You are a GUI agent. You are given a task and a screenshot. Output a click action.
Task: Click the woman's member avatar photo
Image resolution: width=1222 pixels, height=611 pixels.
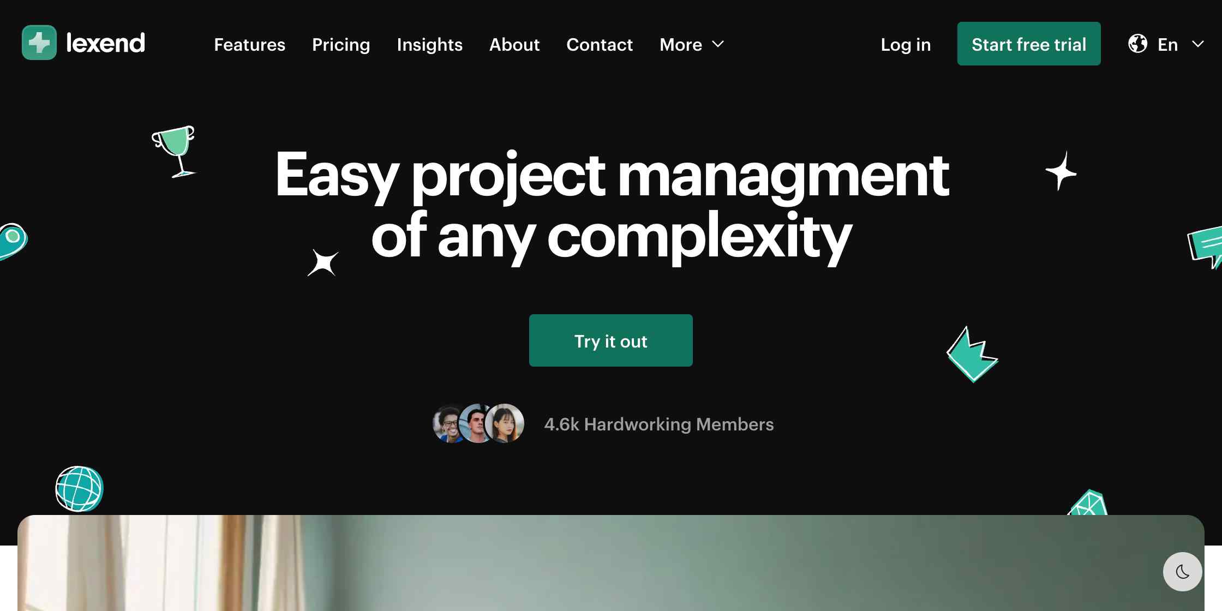[505, 423]
